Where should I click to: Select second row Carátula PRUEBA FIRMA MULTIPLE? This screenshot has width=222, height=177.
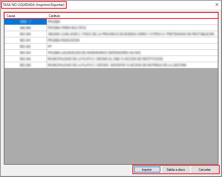pyautogui.click(x=132, y=28)
